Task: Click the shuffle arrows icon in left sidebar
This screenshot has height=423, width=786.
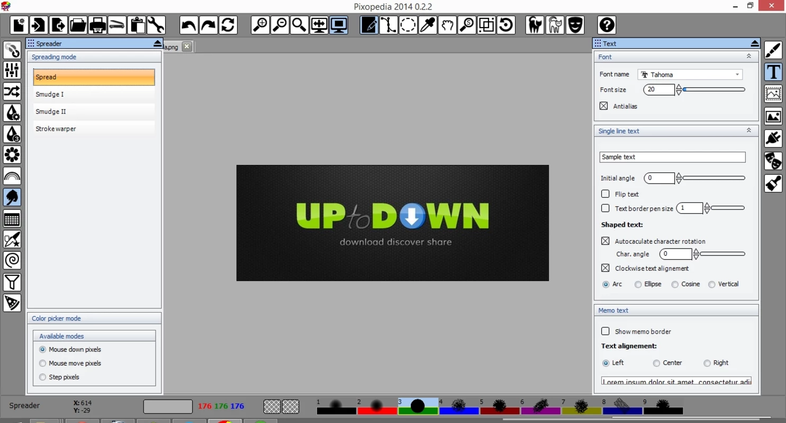Action: click(x=12, y=91)
